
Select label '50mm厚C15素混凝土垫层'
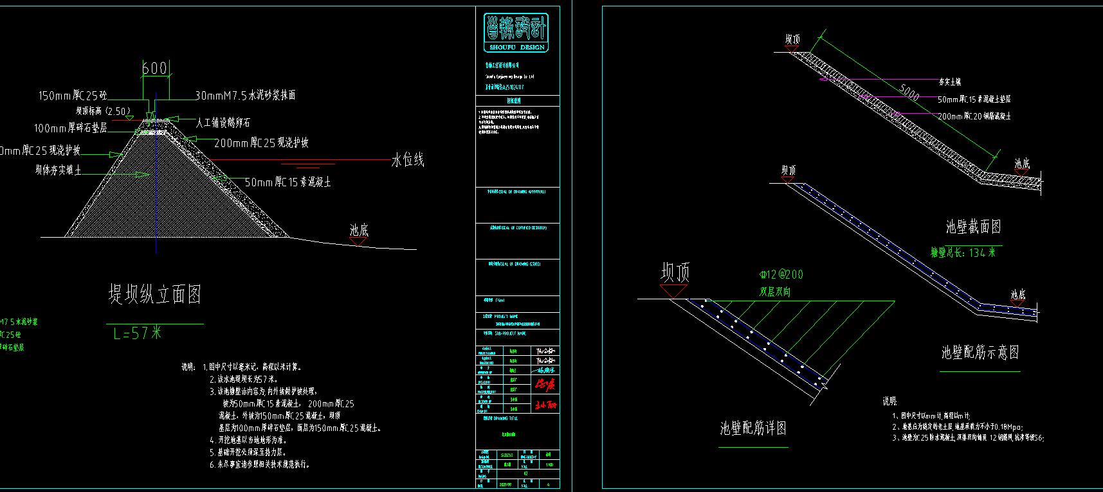[x=974, y=99]
